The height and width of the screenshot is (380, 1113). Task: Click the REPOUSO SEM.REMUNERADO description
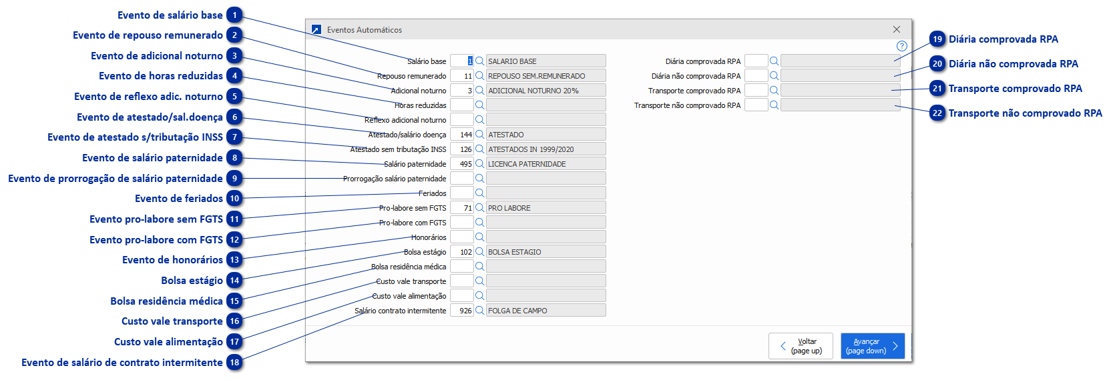tap(546, 75)
